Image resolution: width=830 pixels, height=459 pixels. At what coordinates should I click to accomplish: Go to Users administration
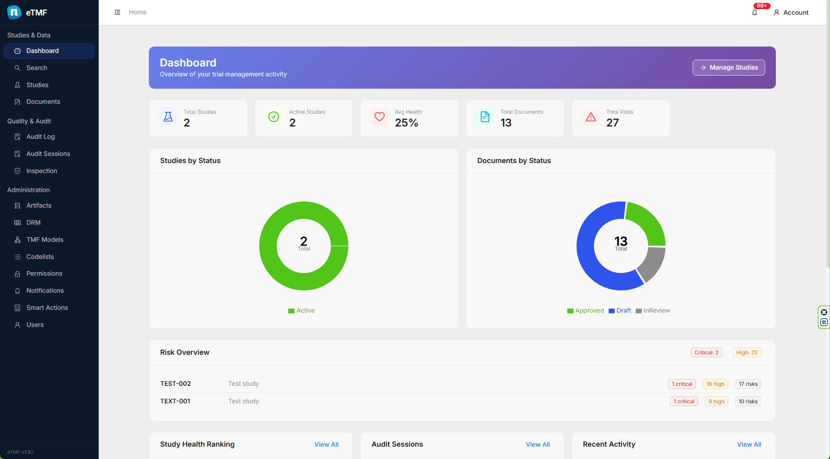pos(49,325)
